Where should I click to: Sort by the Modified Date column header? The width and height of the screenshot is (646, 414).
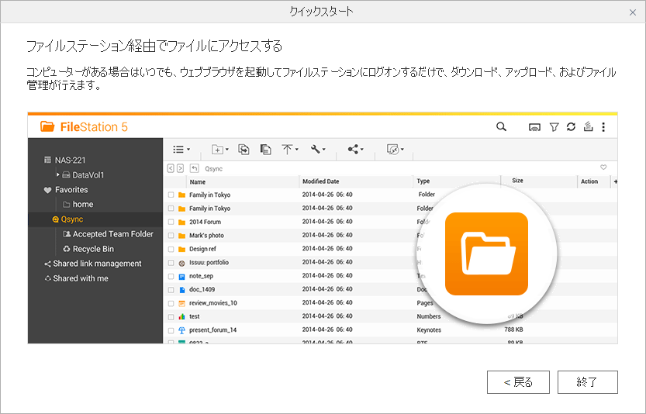click(x=320, y=181)
